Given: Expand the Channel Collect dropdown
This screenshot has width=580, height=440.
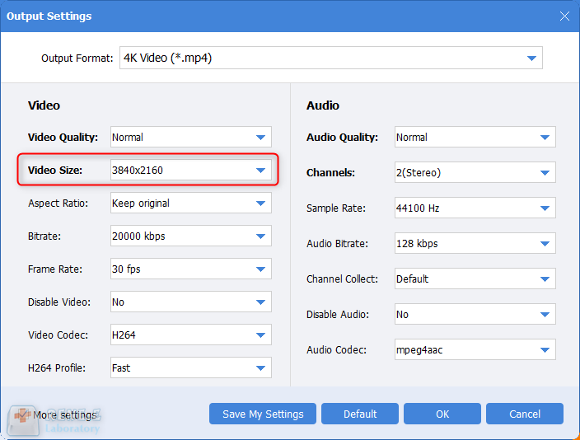Looking at the screenshot, I should click(475, 279).
